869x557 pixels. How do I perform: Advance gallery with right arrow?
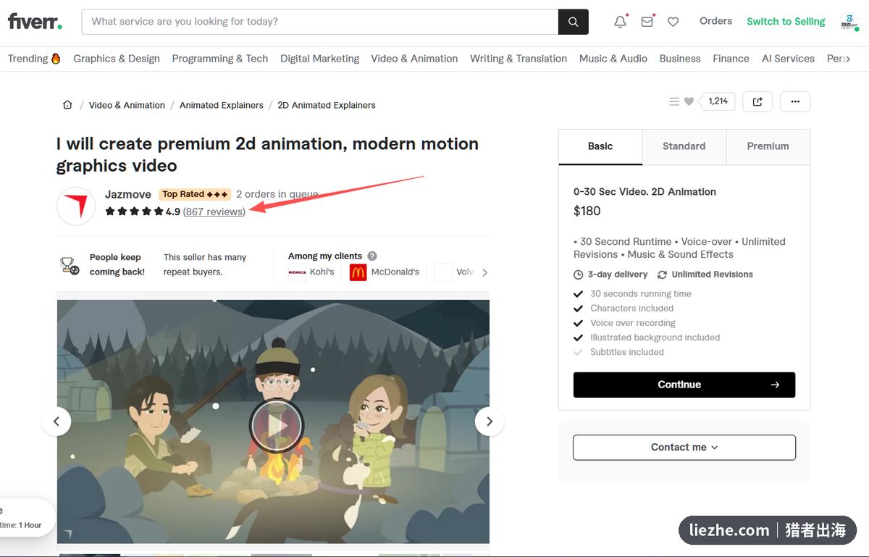[x=489, y=421]
